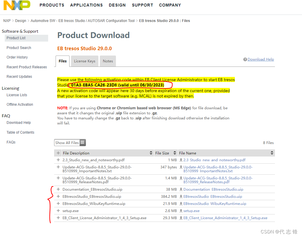
Task: Expand the EB_Client_License_Administrator row
Action: [58, 218]
